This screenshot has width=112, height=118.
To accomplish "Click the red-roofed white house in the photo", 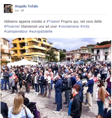I will [102, 53].
